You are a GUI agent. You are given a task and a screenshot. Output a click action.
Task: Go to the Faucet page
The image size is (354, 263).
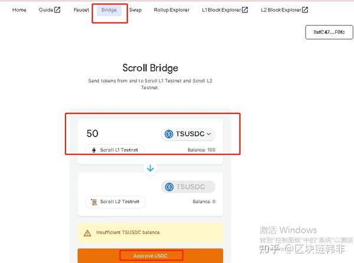pyautogui.click(x=81, y=10)
